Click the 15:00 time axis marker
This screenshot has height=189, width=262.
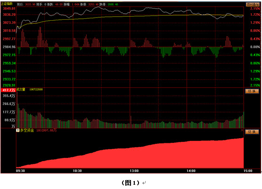pos(248,171)
